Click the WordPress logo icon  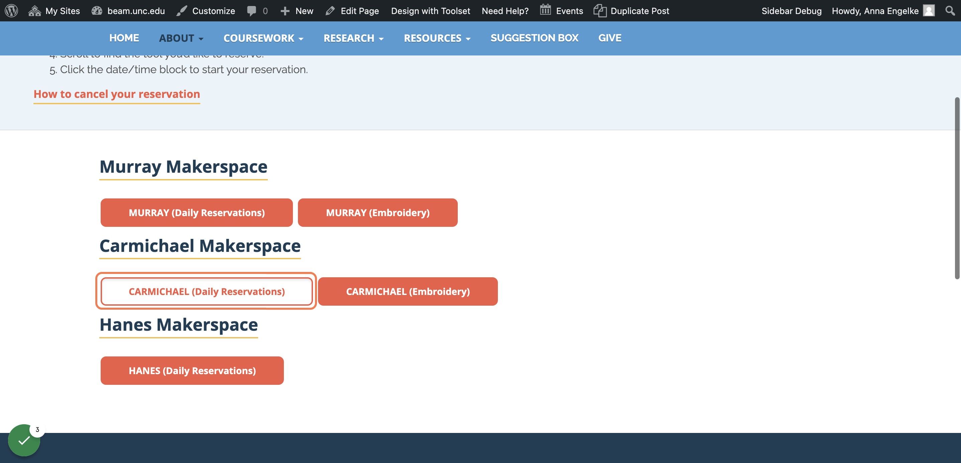[11, 10]
